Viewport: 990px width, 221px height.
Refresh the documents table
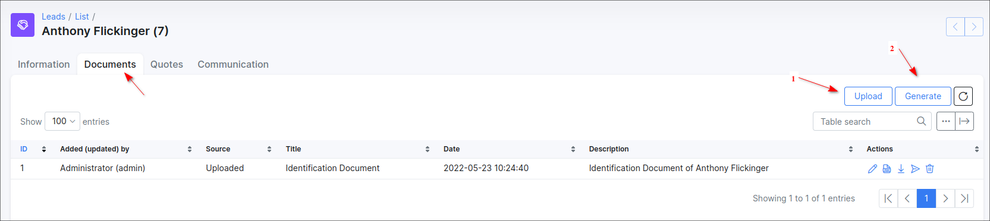click(x=963, y=96)
